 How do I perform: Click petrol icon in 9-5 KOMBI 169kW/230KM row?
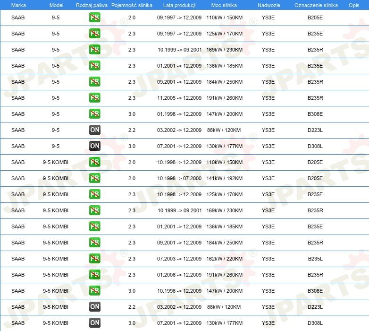point(94,210)
